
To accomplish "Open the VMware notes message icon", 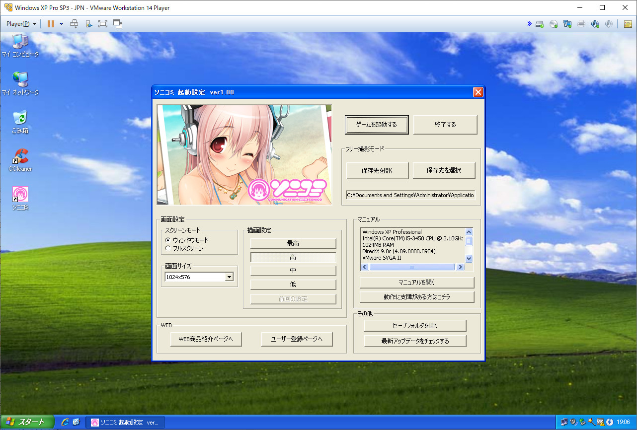I will [x=628, y=24].
